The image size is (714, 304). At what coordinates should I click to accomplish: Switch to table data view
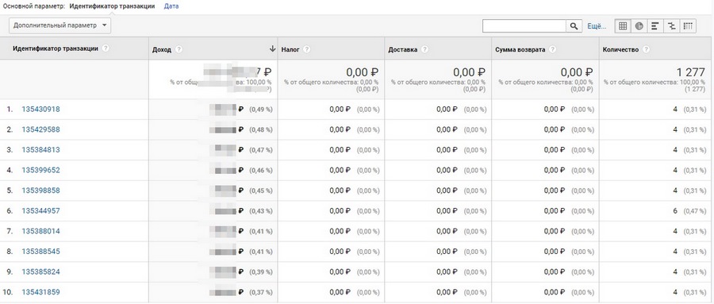click(x=623, y=26)
